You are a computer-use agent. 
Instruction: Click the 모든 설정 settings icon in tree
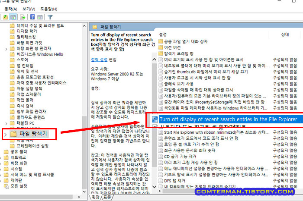pyautogui.click(x=6, y=186)
